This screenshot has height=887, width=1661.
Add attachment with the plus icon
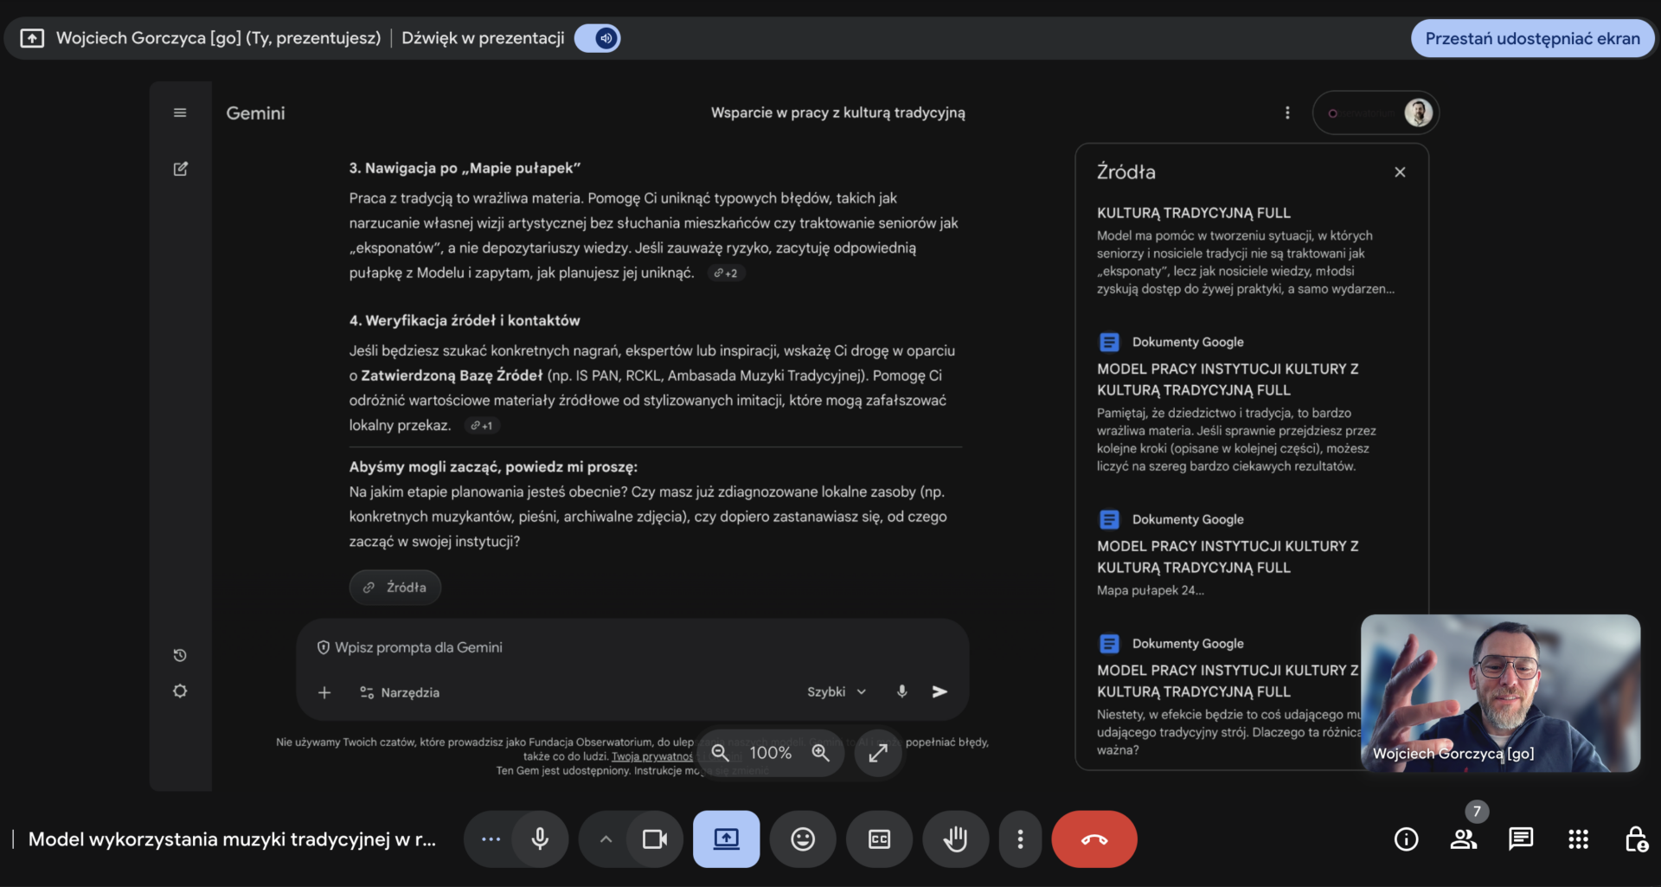click(324, 692)
